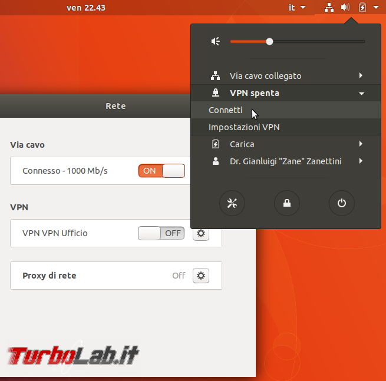This screenshot has height=381, width=386.
Task: Click the Rete window title
Action: (116, 106)
